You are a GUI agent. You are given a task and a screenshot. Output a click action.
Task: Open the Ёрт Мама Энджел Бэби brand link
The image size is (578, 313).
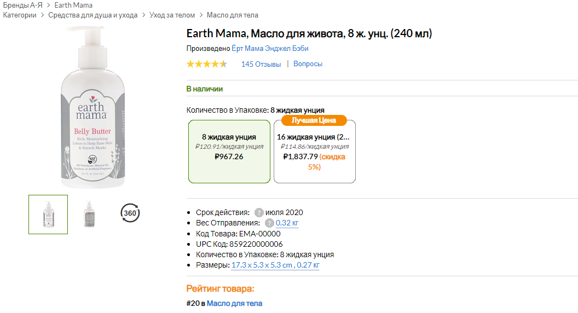[x=270, y=49]
